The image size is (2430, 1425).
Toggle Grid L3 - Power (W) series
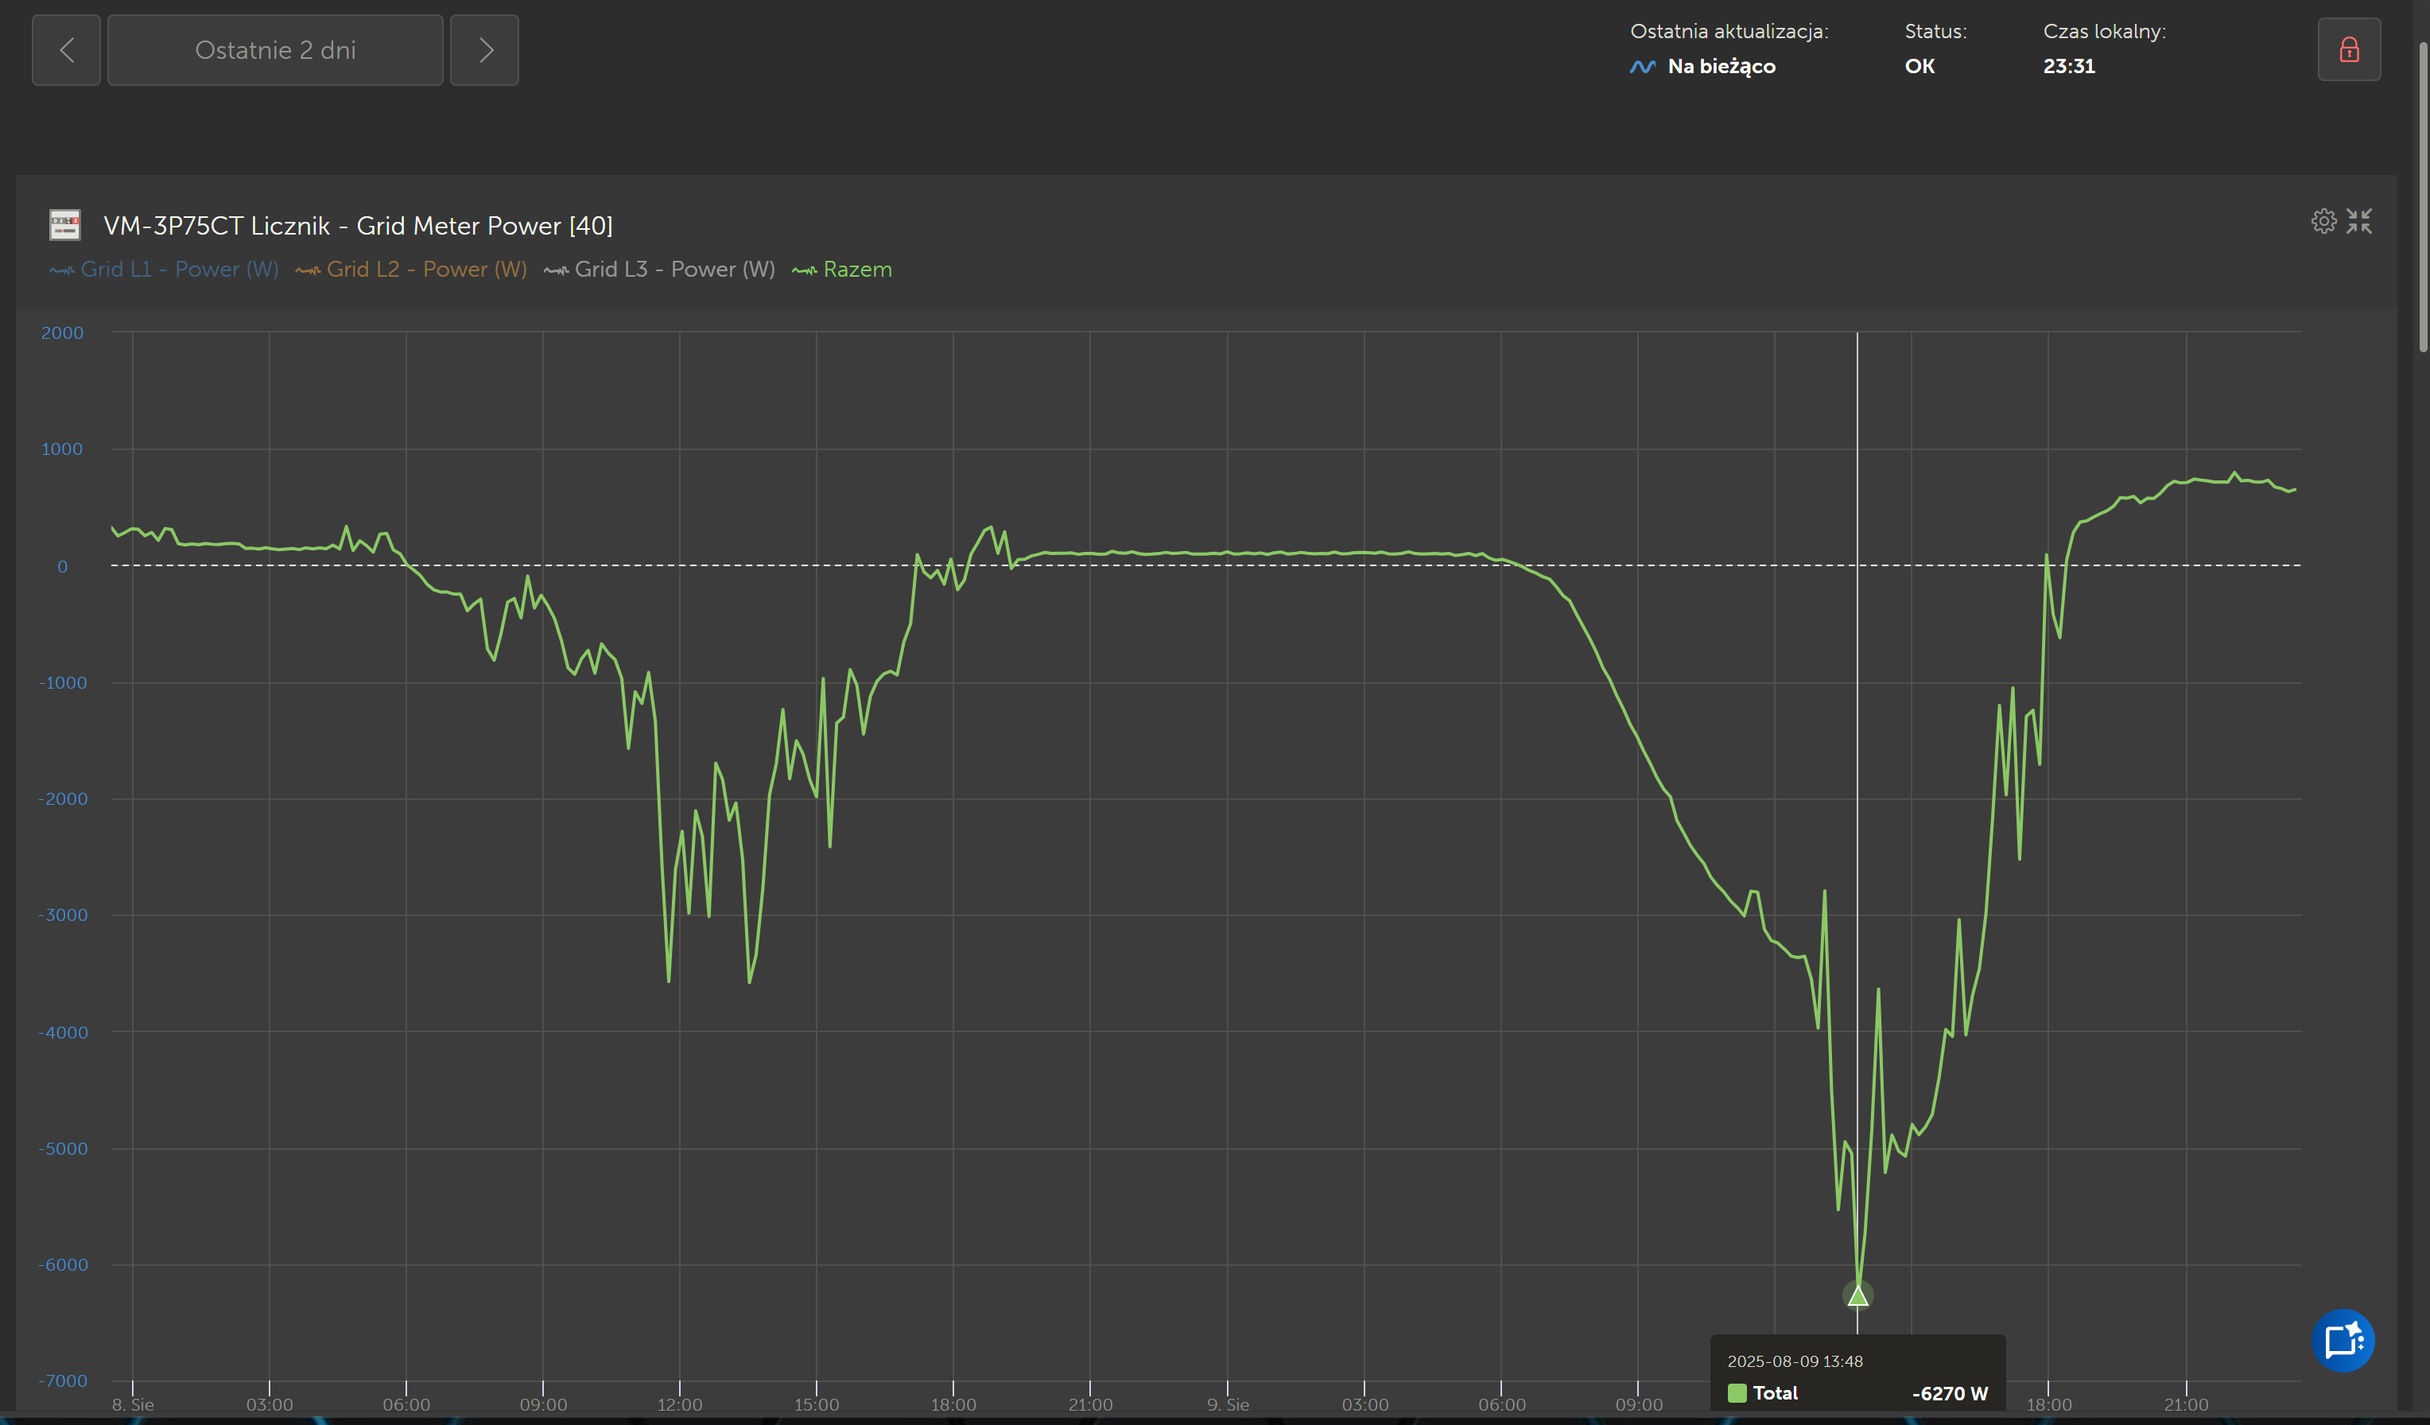[x=659, y=270]
